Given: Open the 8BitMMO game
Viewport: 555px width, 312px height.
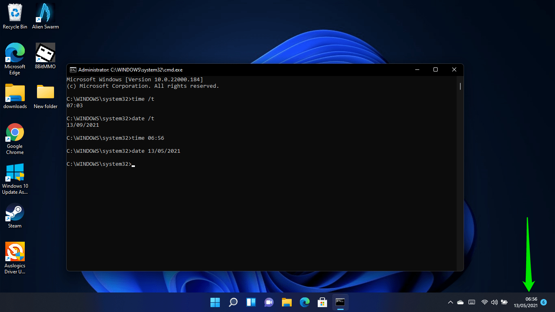Looking at the screenshot, I should coord(45,53).
